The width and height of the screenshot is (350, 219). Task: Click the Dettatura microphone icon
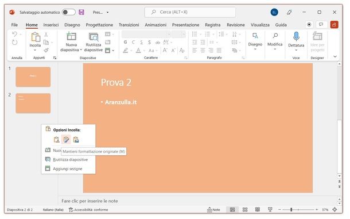pos(296,36)
